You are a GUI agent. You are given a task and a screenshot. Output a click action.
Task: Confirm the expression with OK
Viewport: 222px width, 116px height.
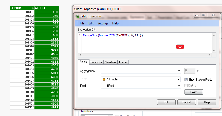166,102
